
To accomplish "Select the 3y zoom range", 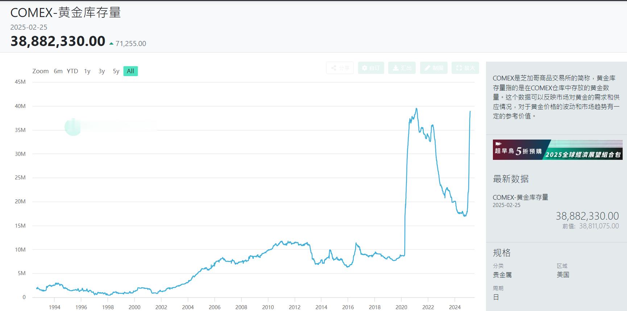I will tap(101, 71).
